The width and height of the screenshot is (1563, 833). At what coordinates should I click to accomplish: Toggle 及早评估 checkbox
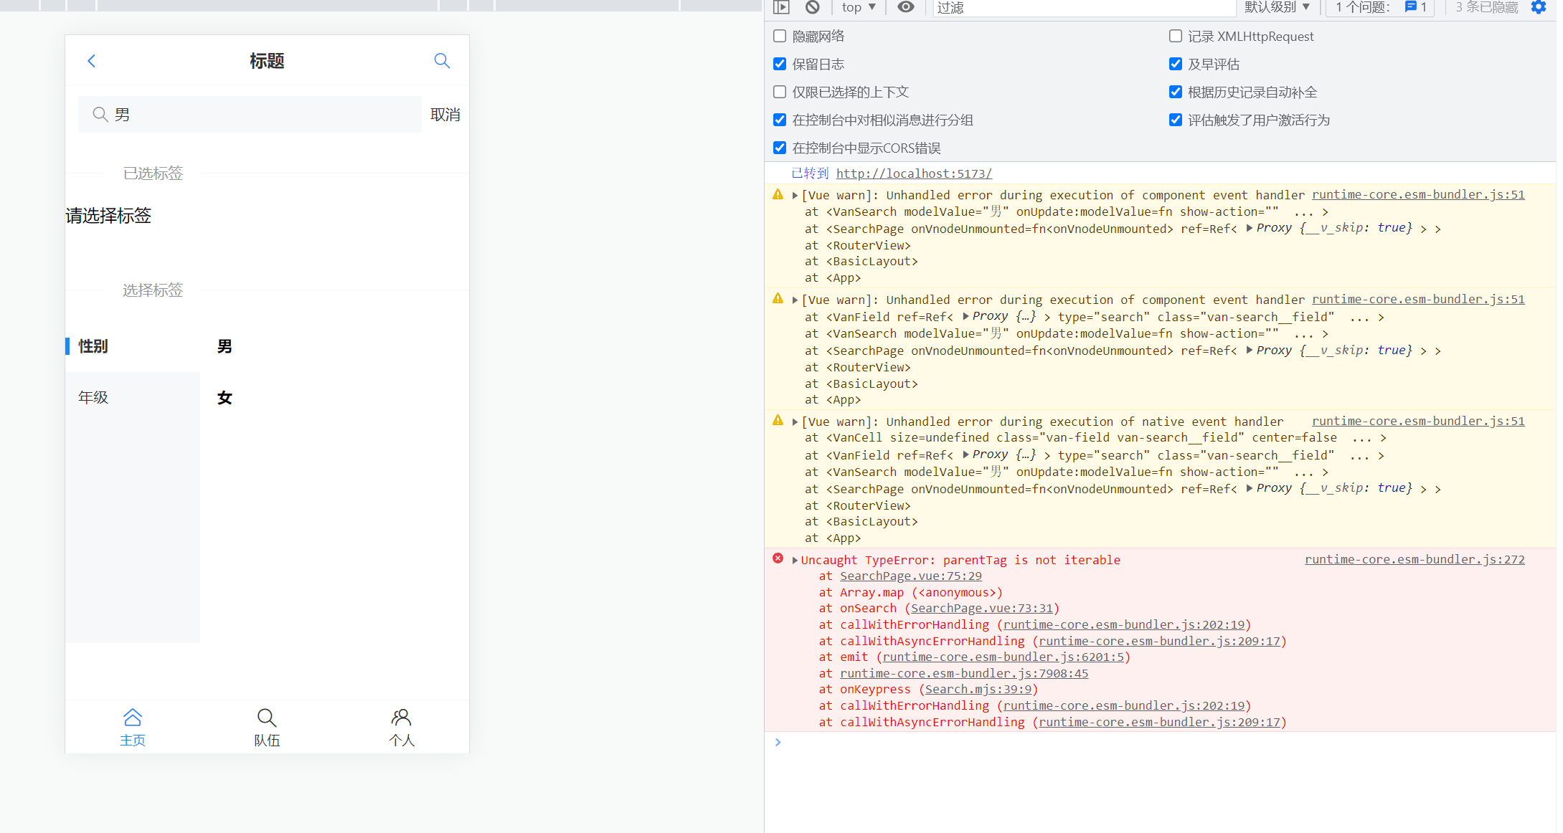[x=1176, y=64]
